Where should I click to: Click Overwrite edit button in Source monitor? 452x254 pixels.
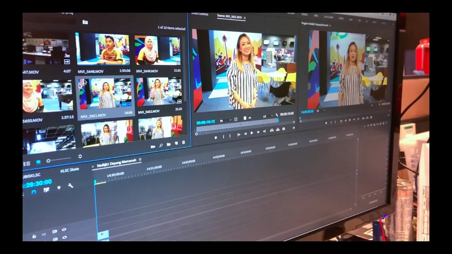pyautogui.click(x=278, y=129)
